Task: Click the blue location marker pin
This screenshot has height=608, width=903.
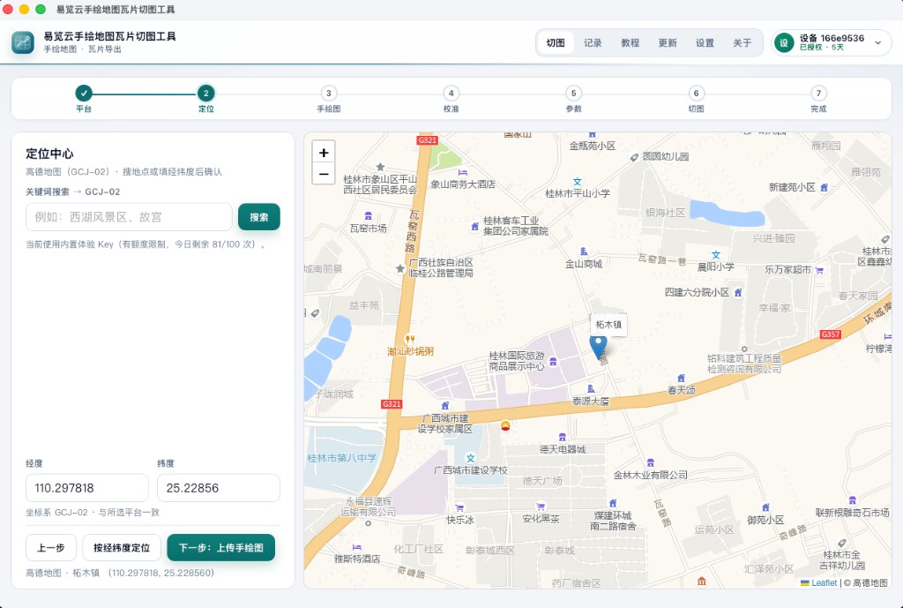Action: point(599,347)
